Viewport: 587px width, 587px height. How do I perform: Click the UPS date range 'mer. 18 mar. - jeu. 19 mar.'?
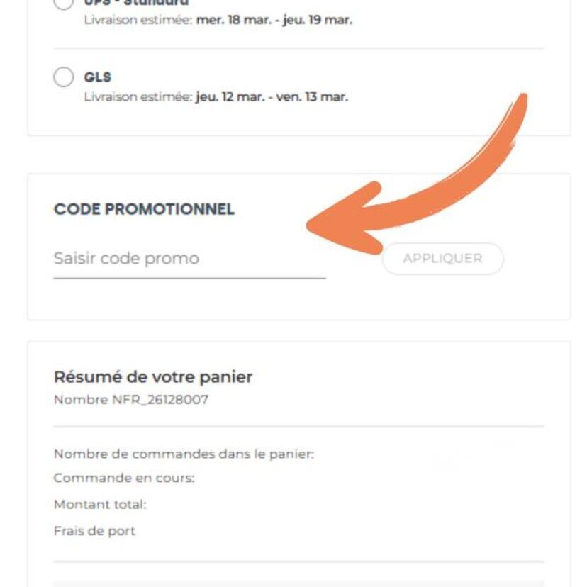274,20
